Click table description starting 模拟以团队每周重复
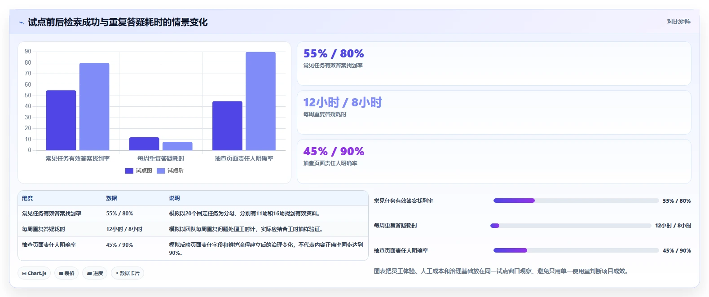Image resolution: width=709 pixels, height=297 pixels. 246,229
